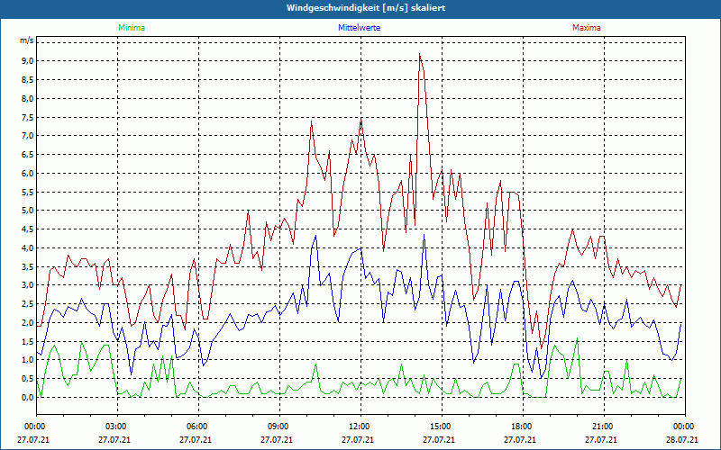Click the 'm/s' unit label on the axis

coord(26,40)
